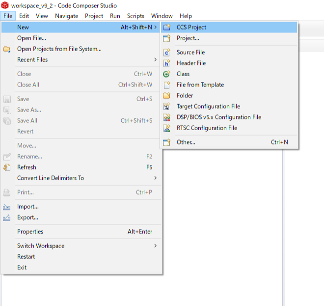
Task: Click the green Class icon
Action: coord(167,74)
